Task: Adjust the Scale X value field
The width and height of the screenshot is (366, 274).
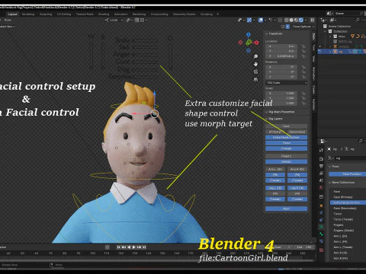Action: pos(282,94)
